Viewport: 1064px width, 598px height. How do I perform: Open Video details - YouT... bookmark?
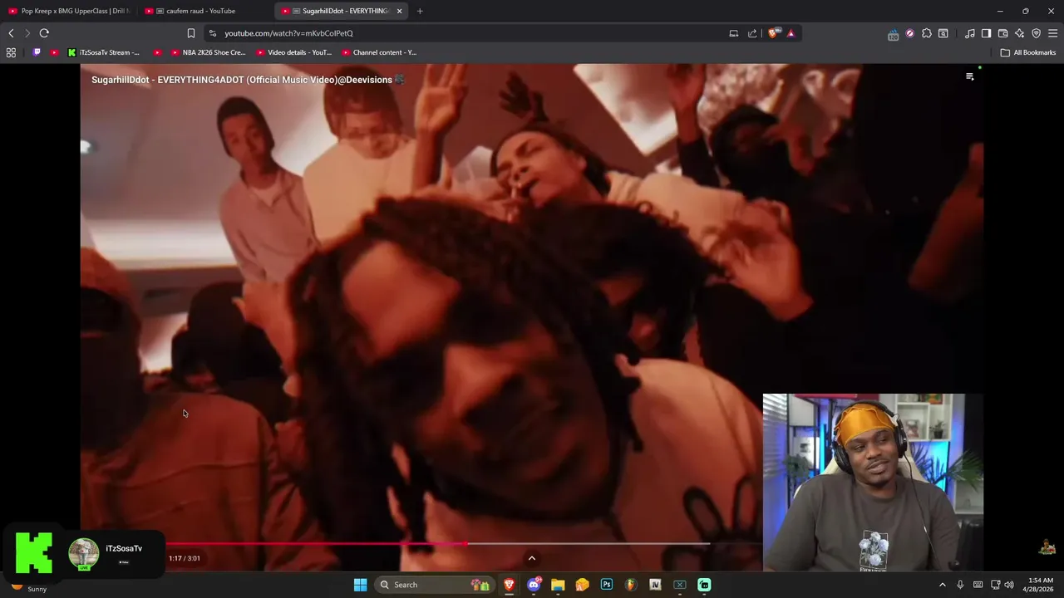[x=294, y=52]
